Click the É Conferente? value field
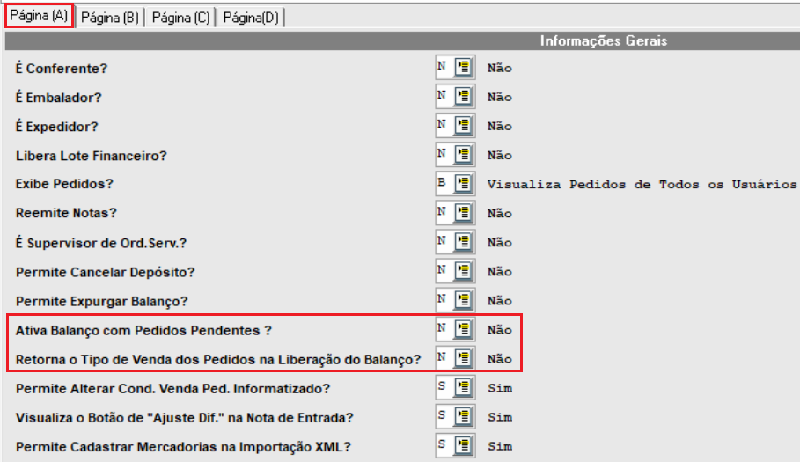This screenshot has height=462, width=800. tap(444, 68)
